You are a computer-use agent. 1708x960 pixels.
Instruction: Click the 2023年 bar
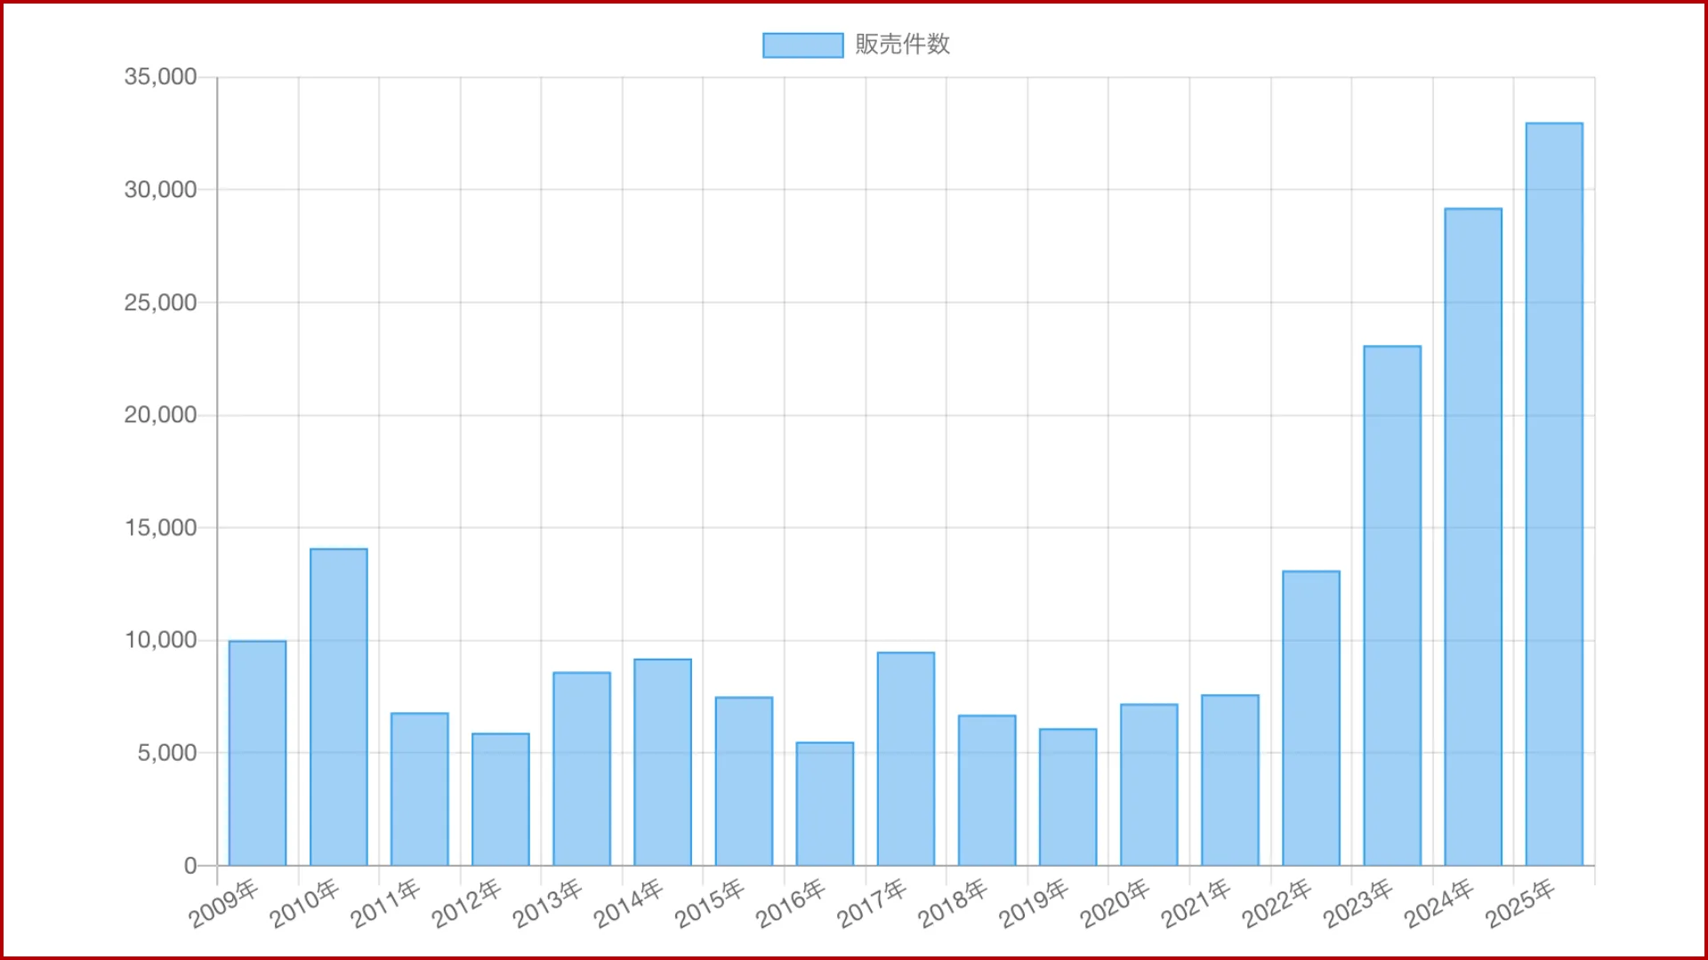click(1392, 605)
